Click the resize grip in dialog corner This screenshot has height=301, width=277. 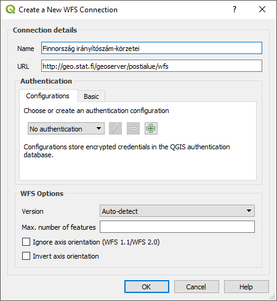(272, 297)
